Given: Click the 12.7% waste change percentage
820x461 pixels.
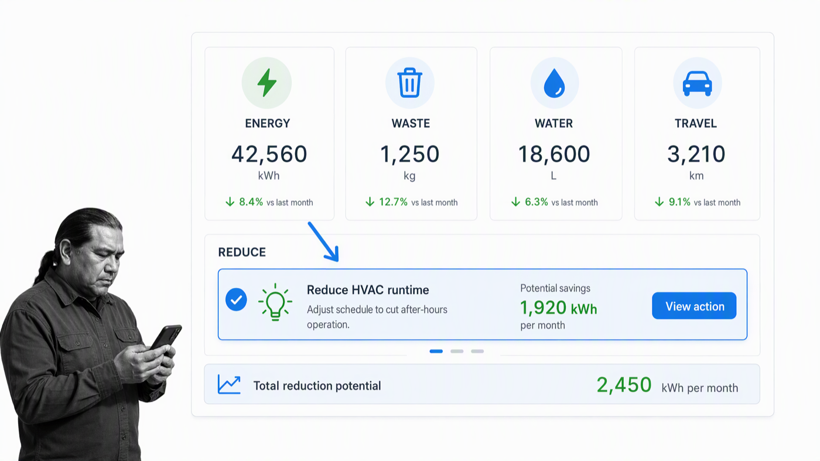Looking at the screenshot, I should pos(393,202).
